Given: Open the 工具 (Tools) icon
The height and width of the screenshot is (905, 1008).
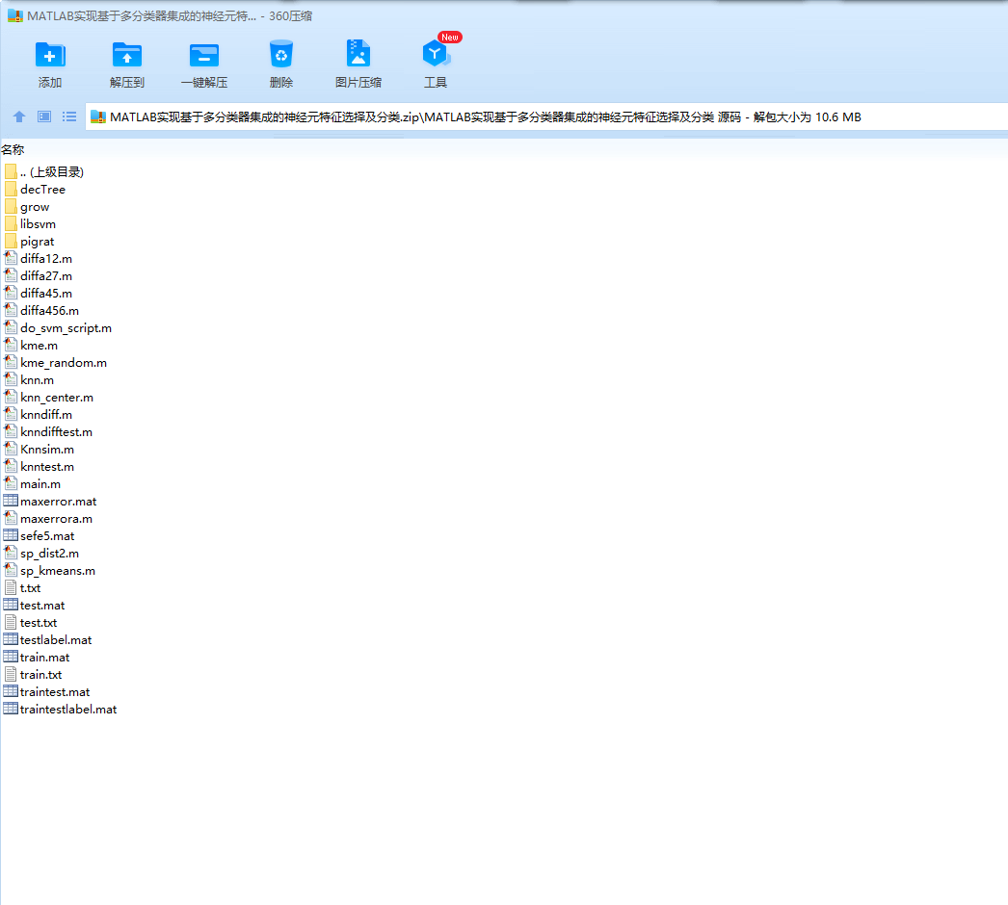Looking at the screenshot, I should (x=436, y=54).
